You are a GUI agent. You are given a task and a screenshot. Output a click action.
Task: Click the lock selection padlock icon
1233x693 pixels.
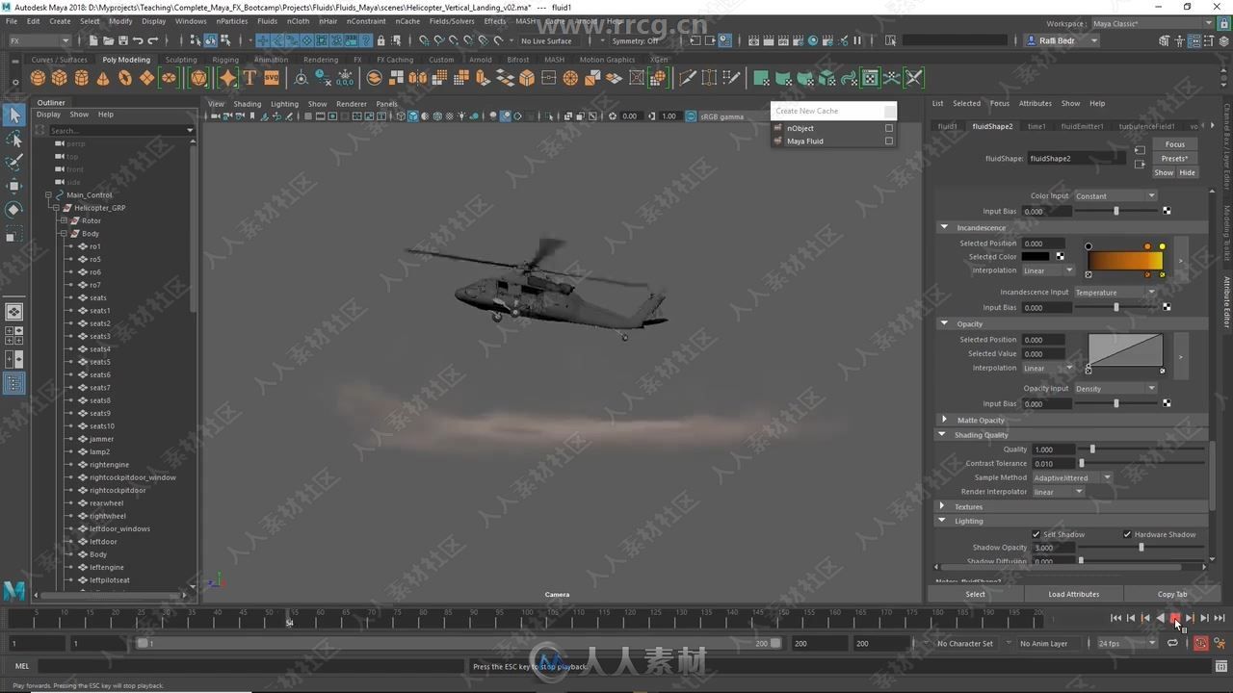point(381,40)
